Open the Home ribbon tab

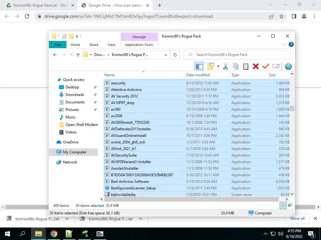[x=75, y=44]
